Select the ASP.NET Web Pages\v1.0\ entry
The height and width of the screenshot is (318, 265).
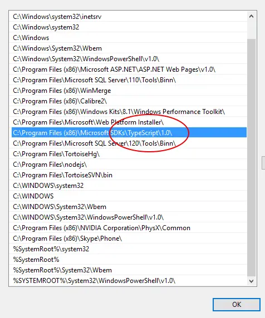click(129, 69)
